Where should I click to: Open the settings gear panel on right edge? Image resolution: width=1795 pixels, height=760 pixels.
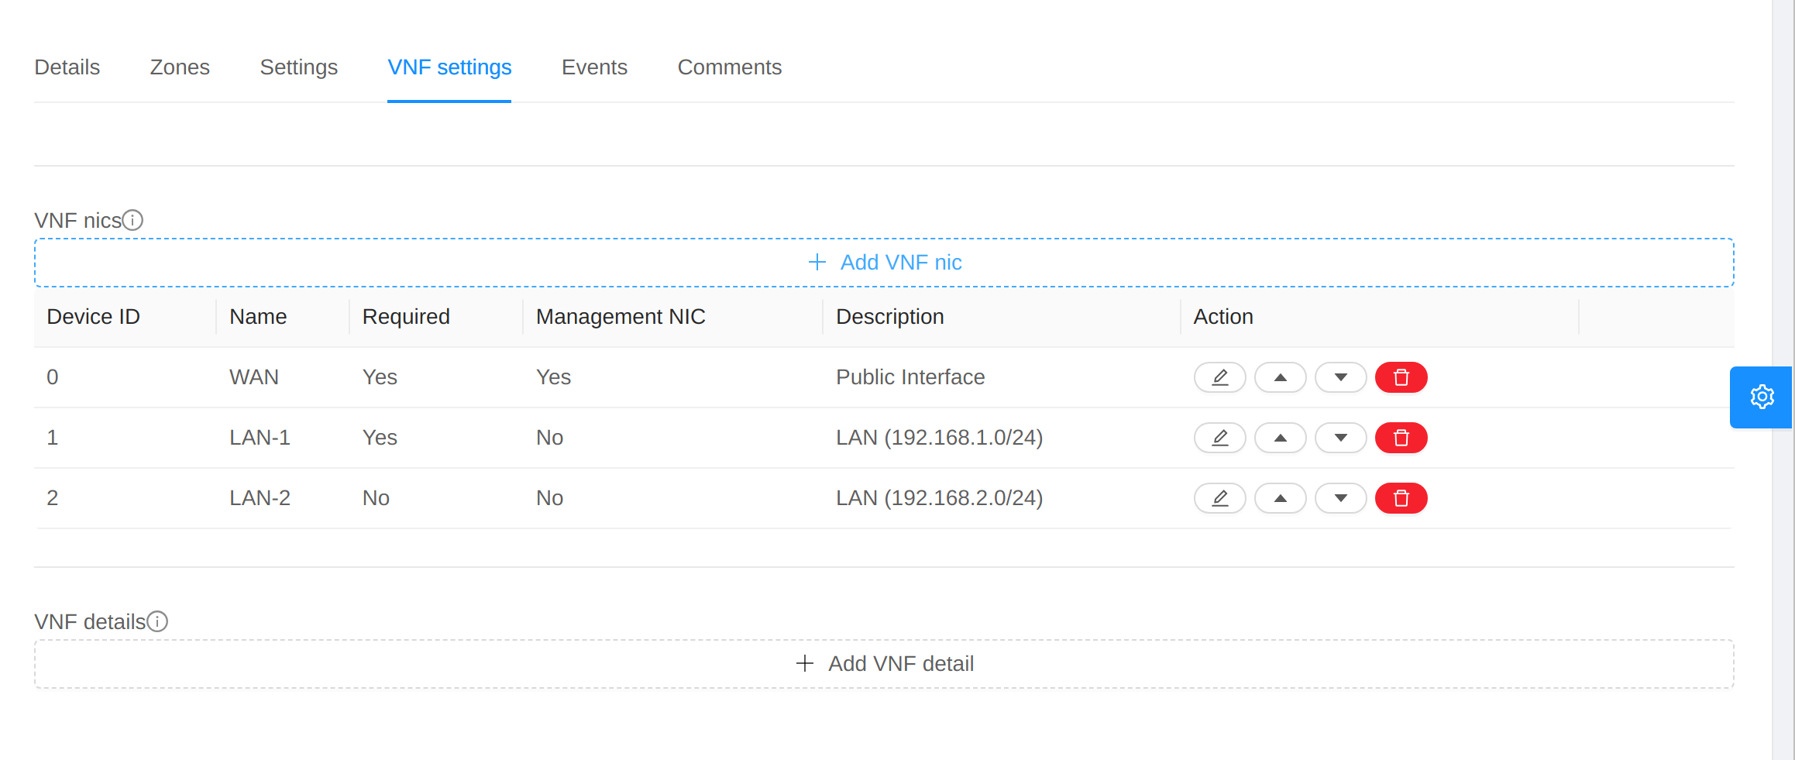[x=1763, y=397]
